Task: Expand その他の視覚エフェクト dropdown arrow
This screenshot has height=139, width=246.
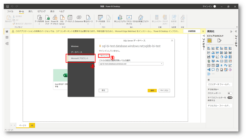Action: pyautogui.click(x=141, y=24)
